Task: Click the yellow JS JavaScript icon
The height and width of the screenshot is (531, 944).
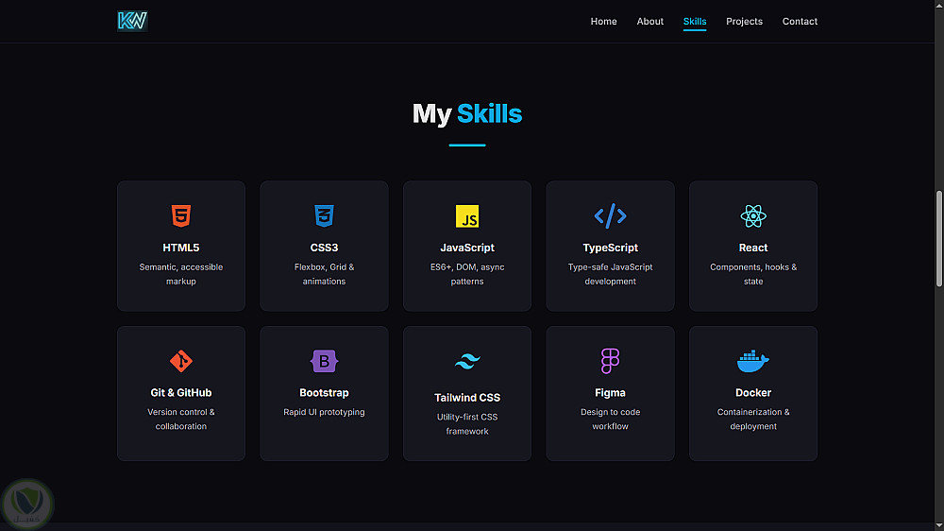Action: (467, 215)
